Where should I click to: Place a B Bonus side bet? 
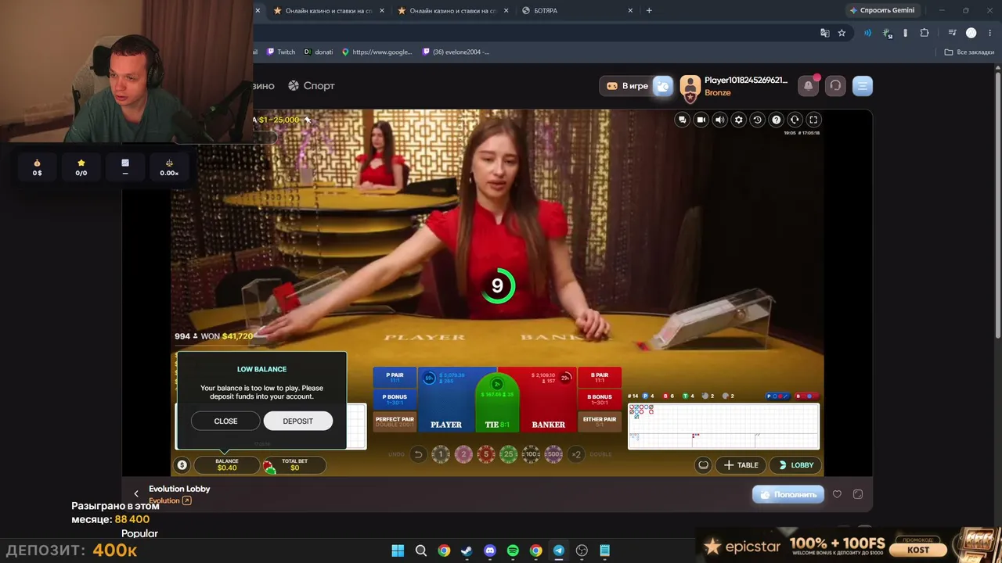point(600,399)
